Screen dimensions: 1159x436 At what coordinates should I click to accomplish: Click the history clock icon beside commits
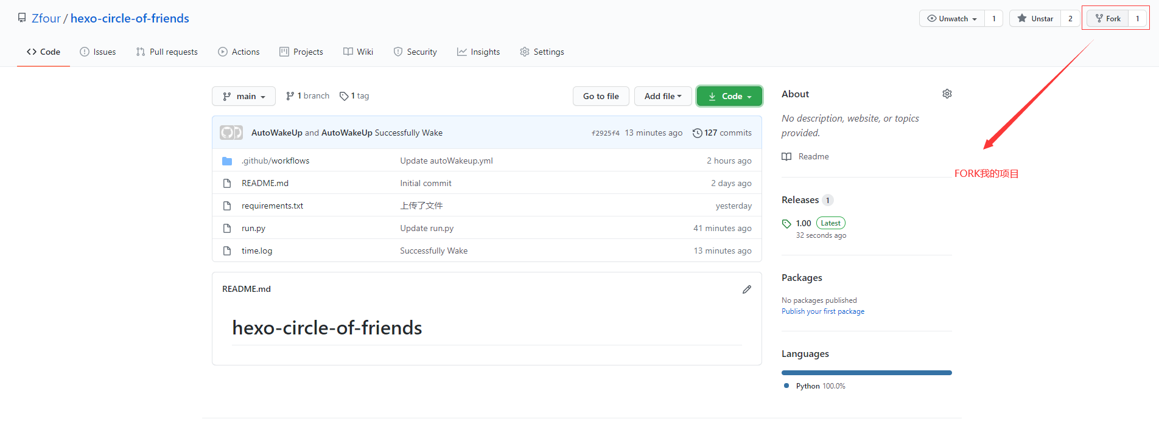click(698, 133)
